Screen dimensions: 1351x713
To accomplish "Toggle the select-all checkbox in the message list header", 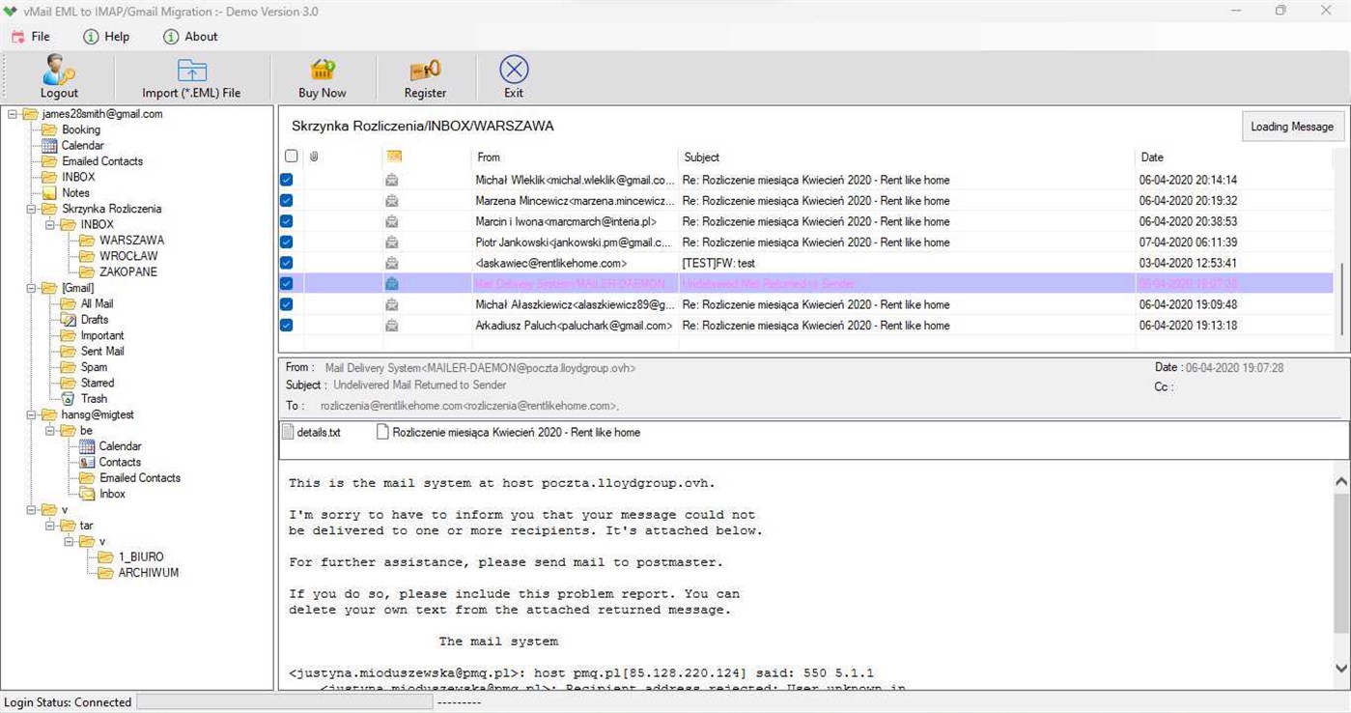I will click(x=291, y=156).
